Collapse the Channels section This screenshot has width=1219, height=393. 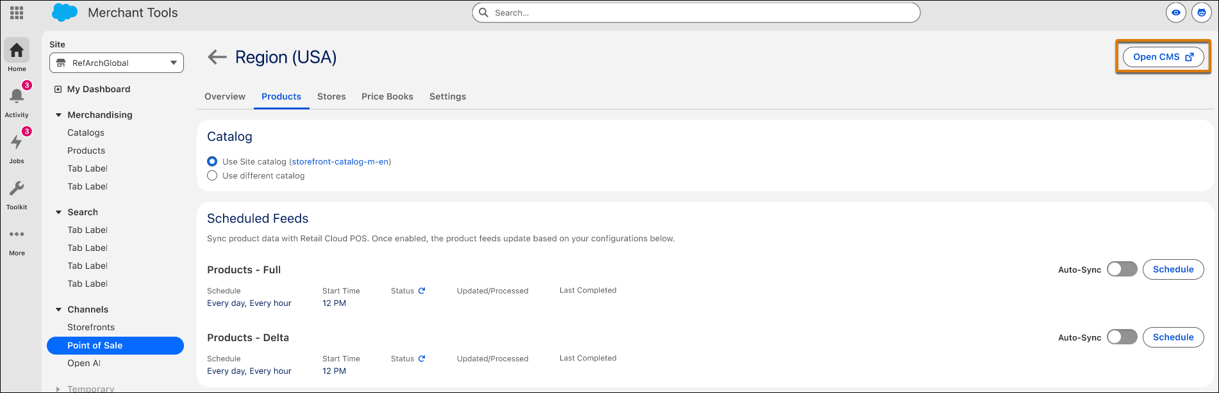pos(58,310)
